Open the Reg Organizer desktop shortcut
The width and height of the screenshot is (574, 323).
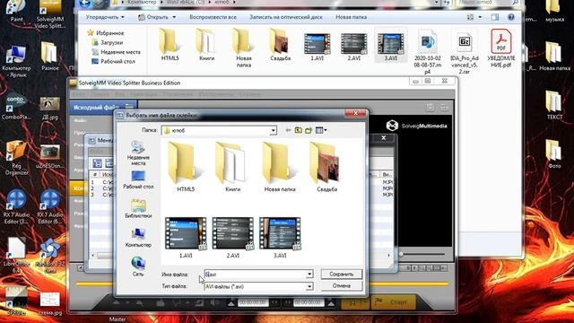pos(16,157)
